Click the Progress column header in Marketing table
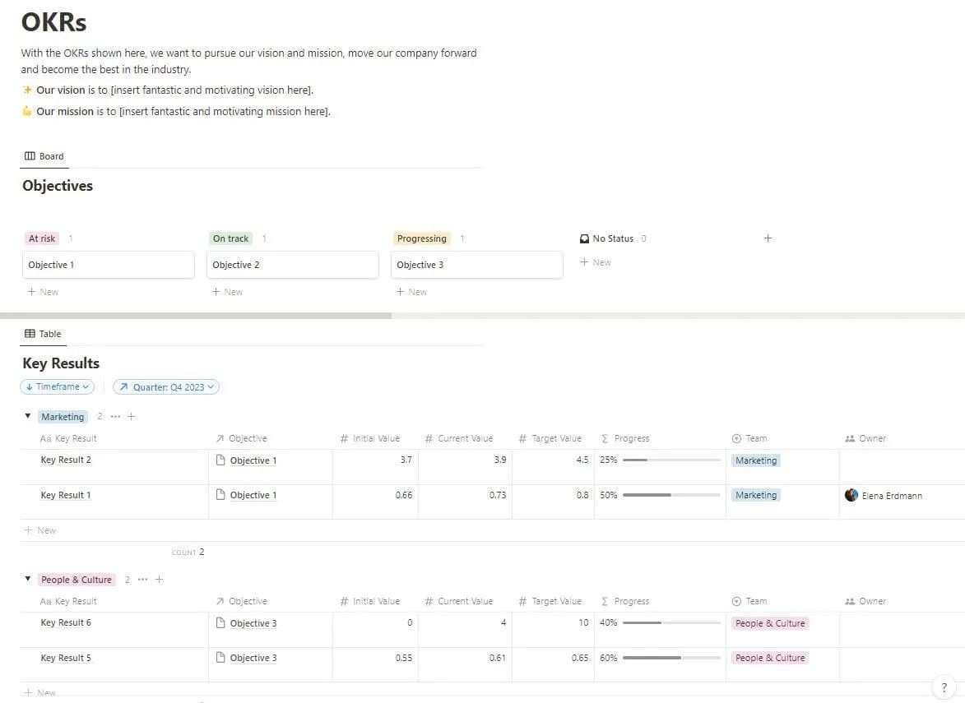The image size is (965, 703). coord(631,438)
